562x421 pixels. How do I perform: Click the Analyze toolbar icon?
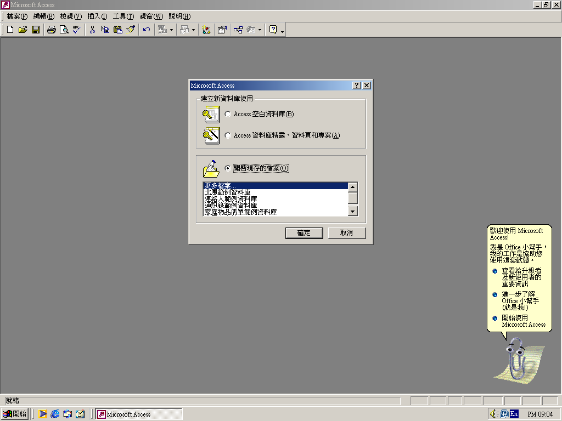tap(184, 30)
